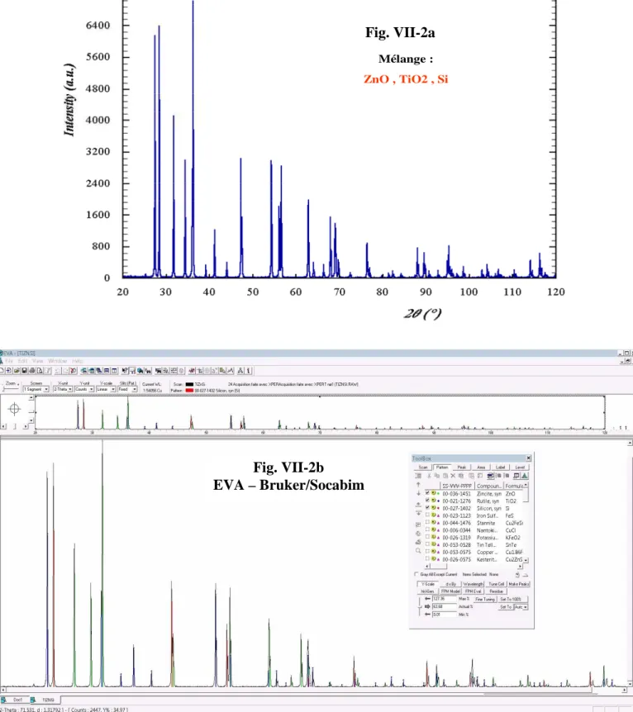This screenshot has height=712, width=633.
Task: Click the Zoom slider in the toolbar
Action: [11, 389]
